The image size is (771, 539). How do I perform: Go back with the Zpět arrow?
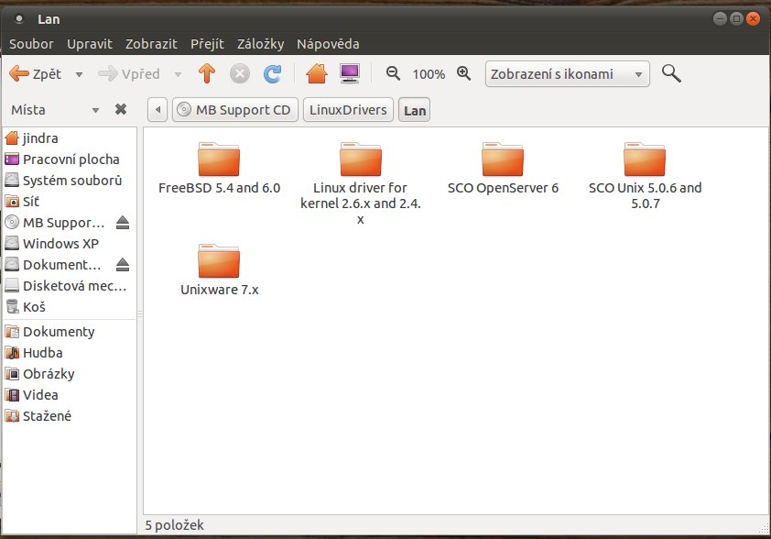(x=36, y=74)
